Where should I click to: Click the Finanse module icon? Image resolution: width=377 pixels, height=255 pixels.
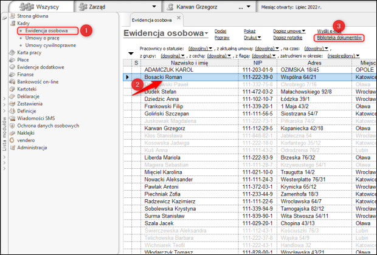12,74
